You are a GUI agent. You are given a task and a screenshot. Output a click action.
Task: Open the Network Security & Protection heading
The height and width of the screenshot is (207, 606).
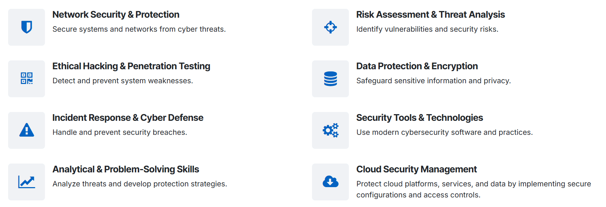[116, 15]
